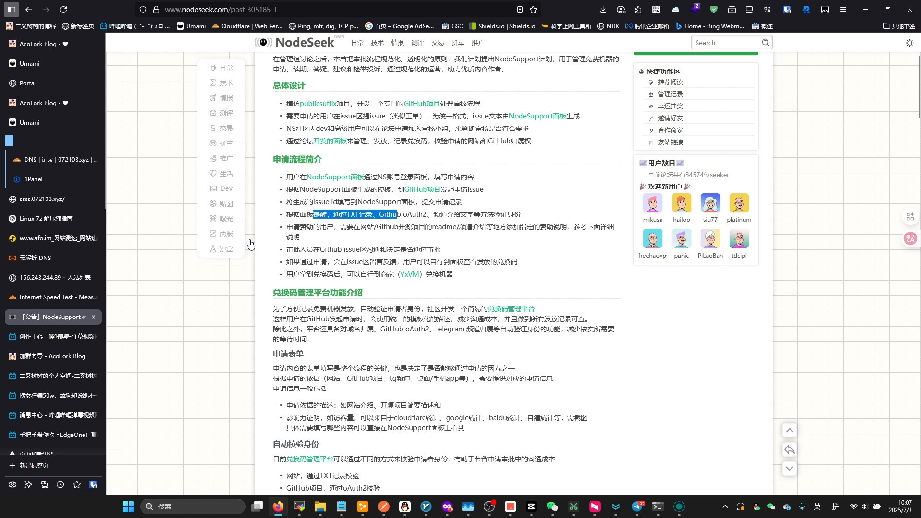921x518 pixels.
Task: Open the YxVM merchant link
Action: (409, 274)
